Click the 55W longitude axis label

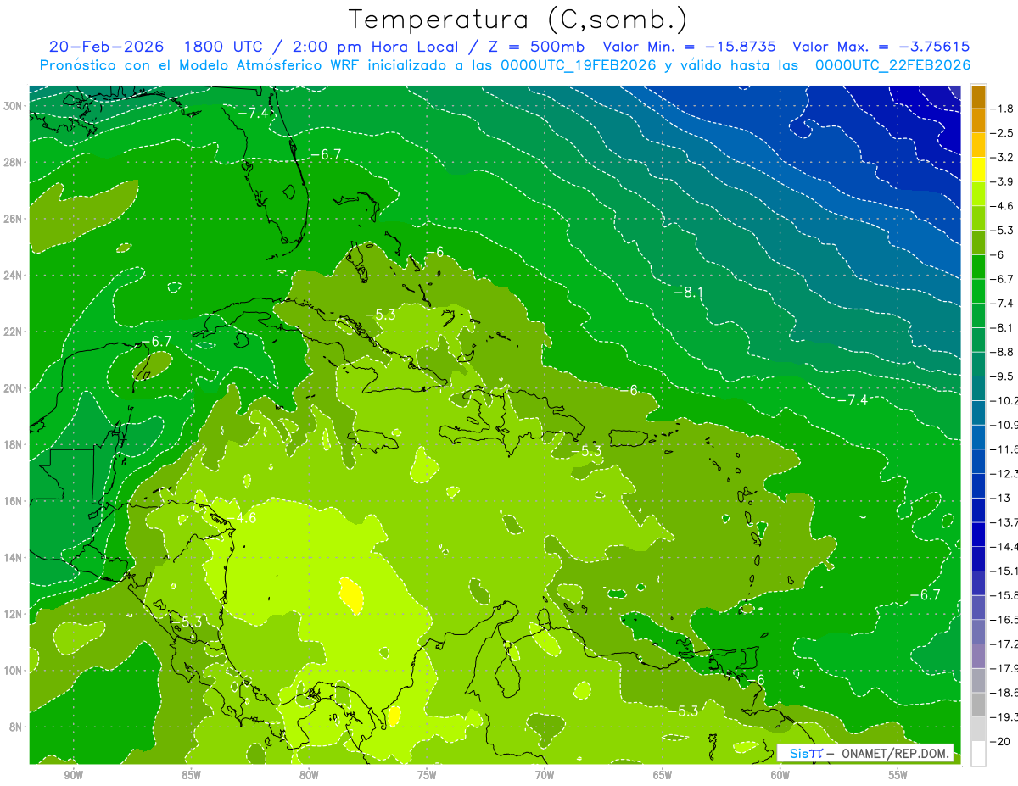point(898,775)
